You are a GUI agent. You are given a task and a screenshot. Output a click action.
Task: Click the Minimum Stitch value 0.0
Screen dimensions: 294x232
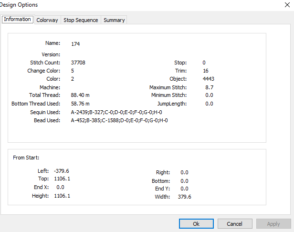pos(209,95)
